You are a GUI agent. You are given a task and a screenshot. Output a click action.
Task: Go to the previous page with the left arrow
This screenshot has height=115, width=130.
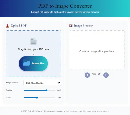(87, 75)
